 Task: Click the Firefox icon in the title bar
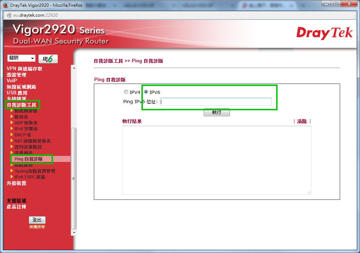coord(6,5)
